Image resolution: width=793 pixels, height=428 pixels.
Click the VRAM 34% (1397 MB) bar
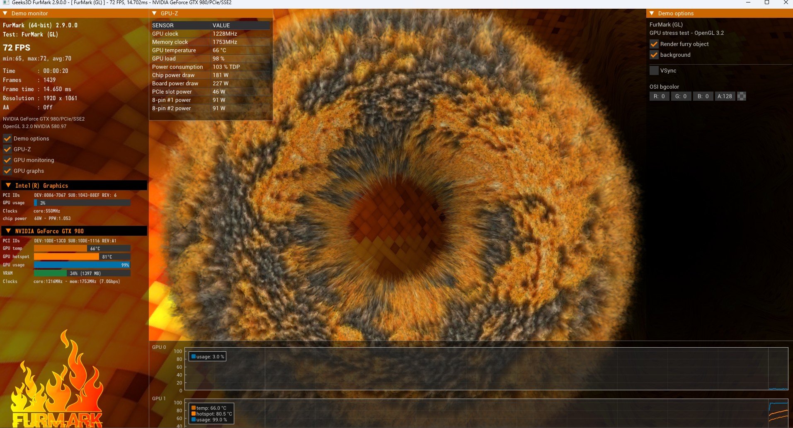point(82,273)
